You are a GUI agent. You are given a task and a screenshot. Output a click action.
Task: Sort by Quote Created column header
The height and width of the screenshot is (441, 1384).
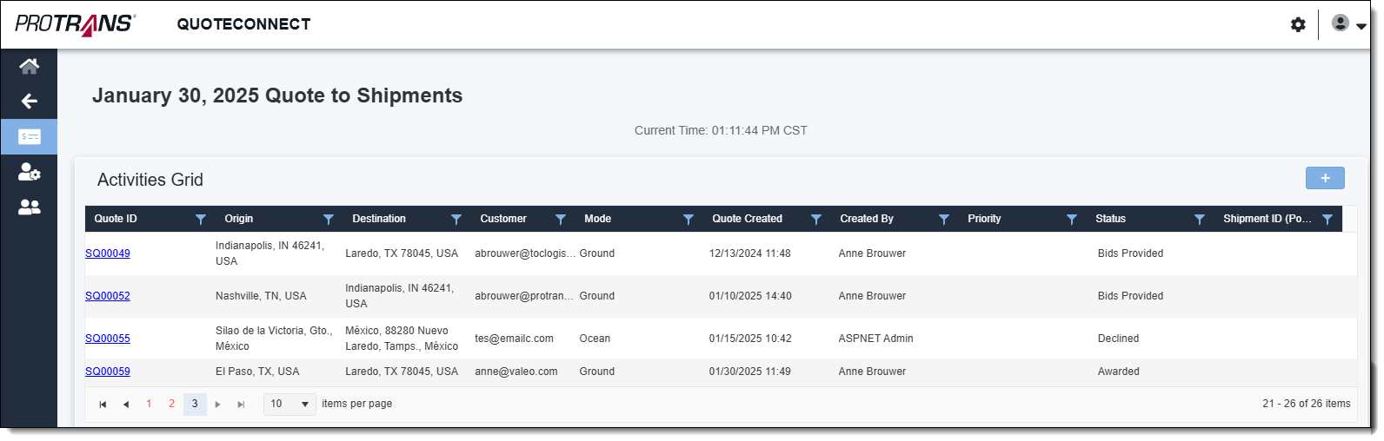pyautogui.click(x=748, y=219)
